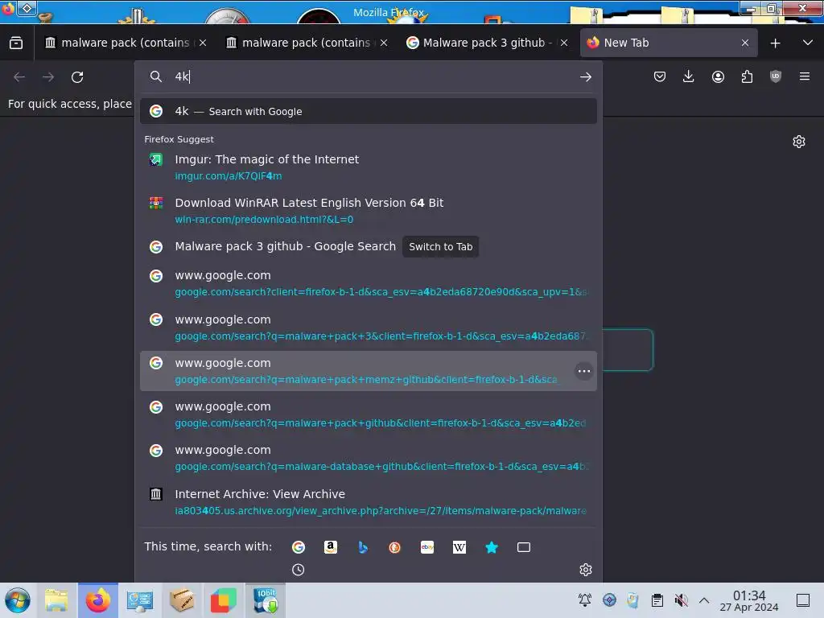Open the Windows-style Start menu
The width and height of the screenshot is (824, 618).
tap(18, 600)
